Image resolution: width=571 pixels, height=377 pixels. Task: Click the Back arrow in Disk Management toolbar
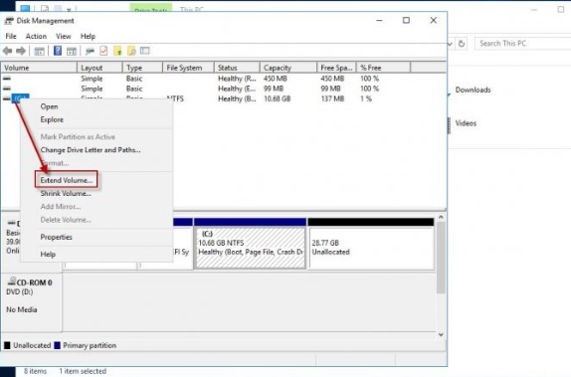click(x=7, y=51)
